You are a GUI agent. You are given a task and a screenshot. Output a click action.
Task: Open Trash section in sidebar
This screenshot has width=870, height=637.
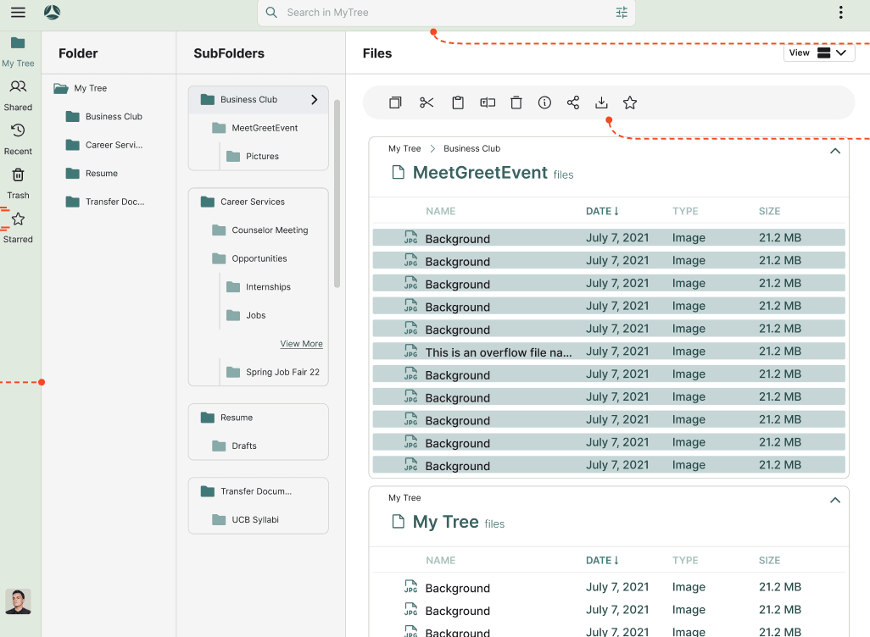(18, 184)
